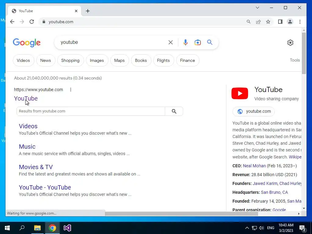
Task: Open File Explorer from the taskbar
Action: pos(37,228)
